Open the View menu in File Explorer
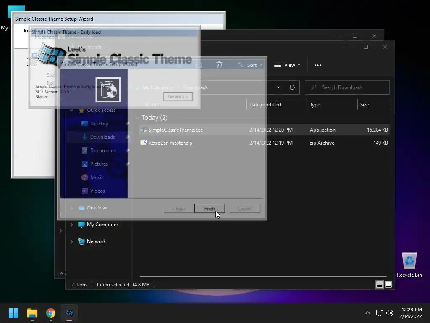430x323 pixels. coord(287,65)
